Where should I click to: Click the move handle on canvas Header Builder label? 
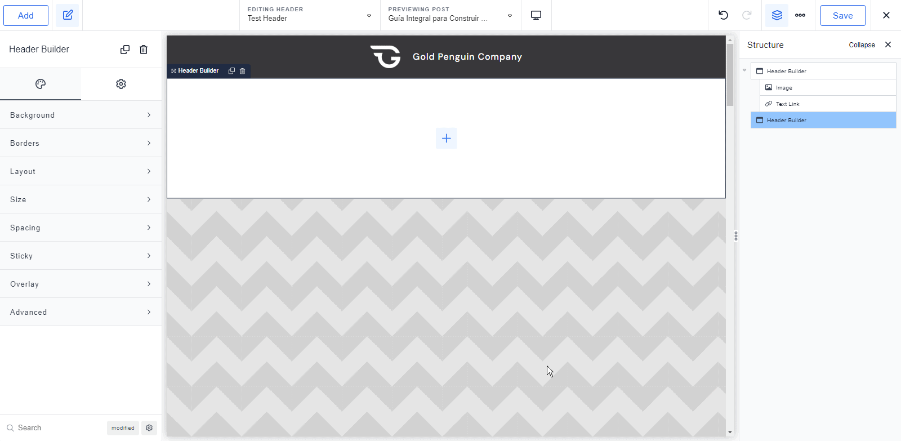coord(173,71)
